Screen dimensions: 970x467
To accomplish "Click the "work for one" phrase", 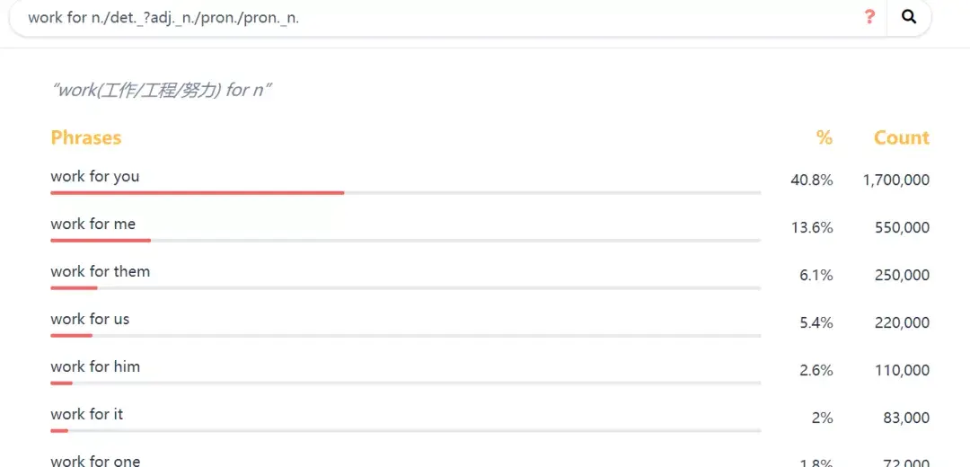I will (95, 461).
